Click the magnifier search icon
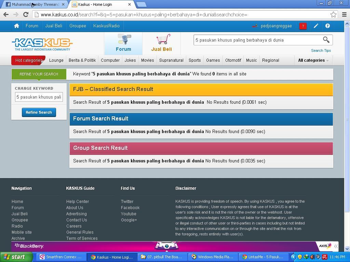The image size is (350, 262). tap(326, 40)
